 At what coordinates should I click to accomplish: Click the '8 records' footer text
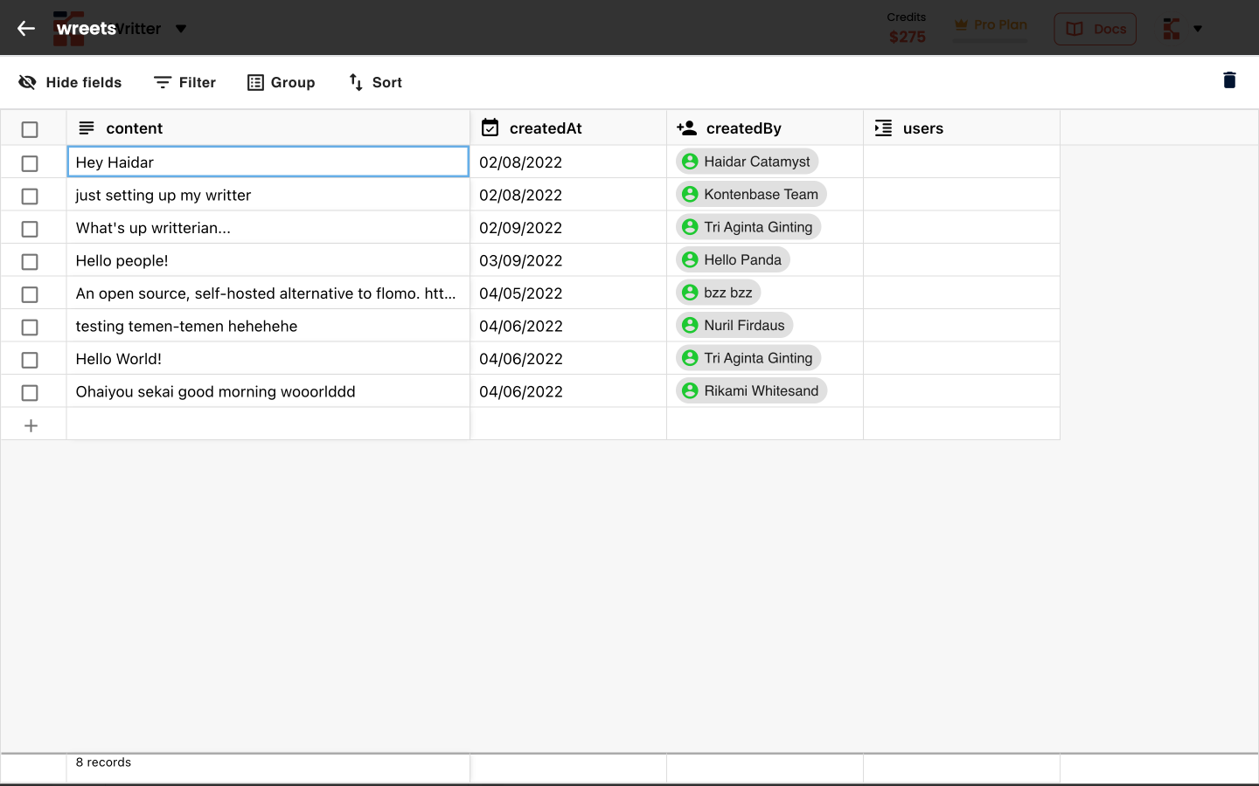(103, 762)
